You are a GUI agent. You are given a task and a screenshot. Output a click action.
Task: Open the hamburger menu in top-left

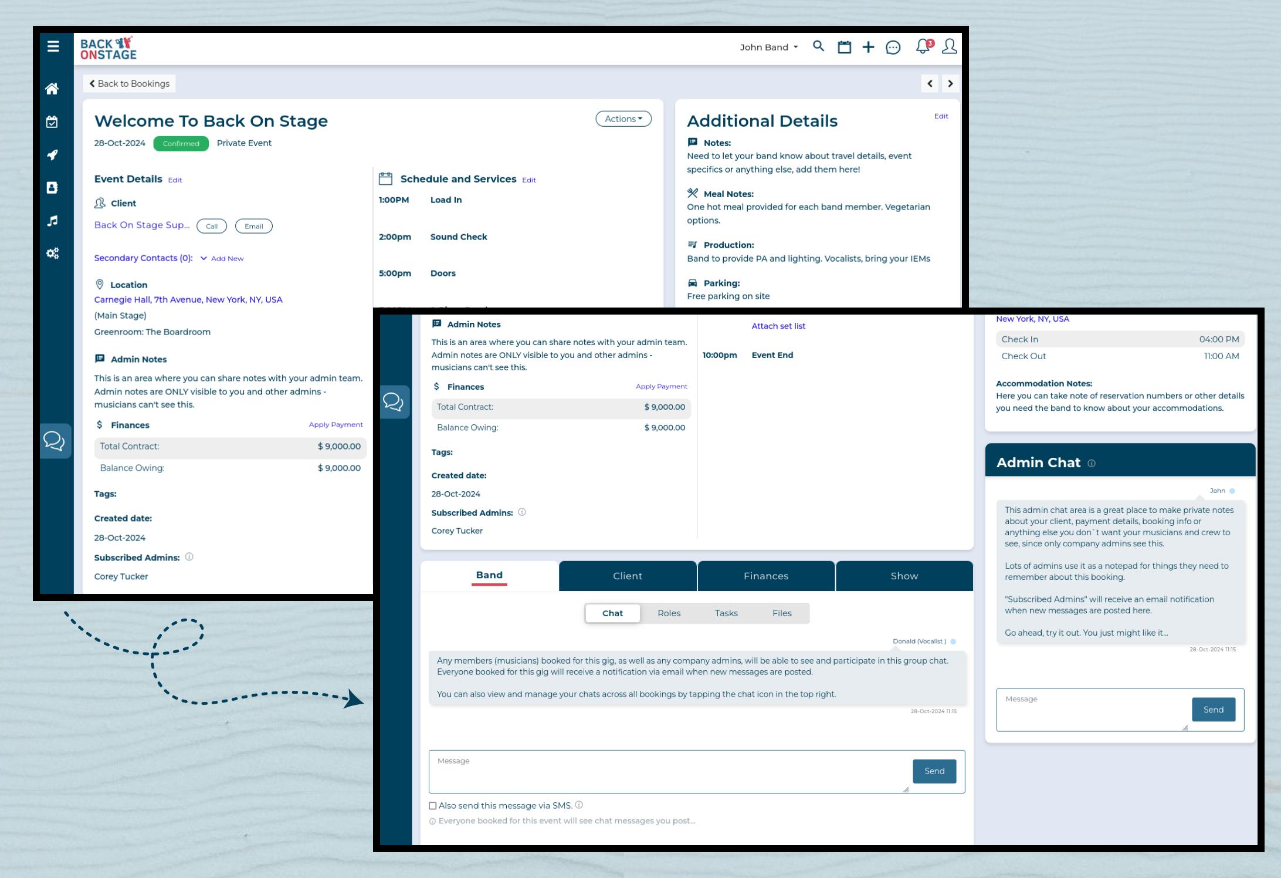point(53,46)
